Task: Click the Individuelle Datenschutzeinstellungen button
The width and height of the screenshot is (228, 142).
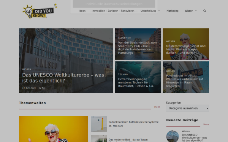Action: click(x=114, y=4)
